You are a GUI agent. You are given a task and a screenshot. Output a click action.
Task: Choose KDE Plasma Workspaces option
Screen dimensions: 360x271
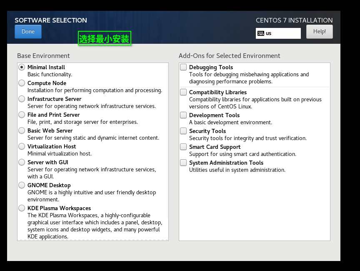click(x=22, y=208)
